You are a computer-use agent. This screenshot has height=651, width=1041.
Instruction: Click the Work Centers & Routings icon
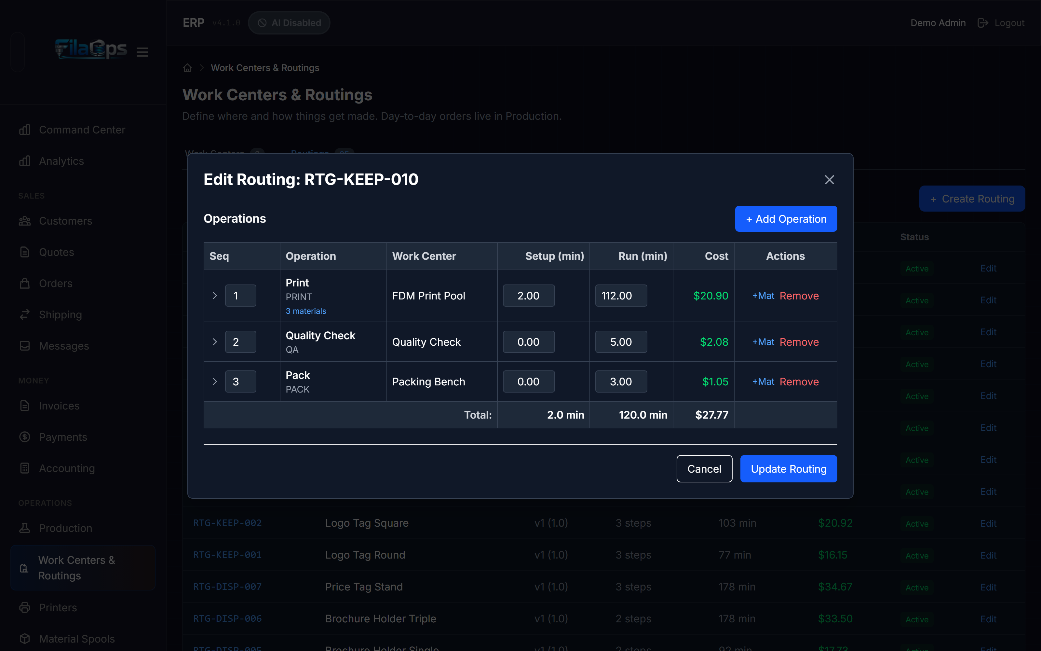click(x=24, y=568)
